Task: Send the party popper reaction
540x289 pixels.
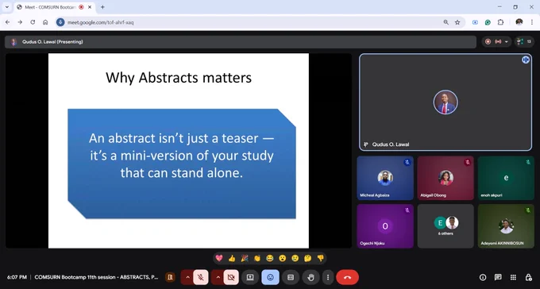Action: 245,258
